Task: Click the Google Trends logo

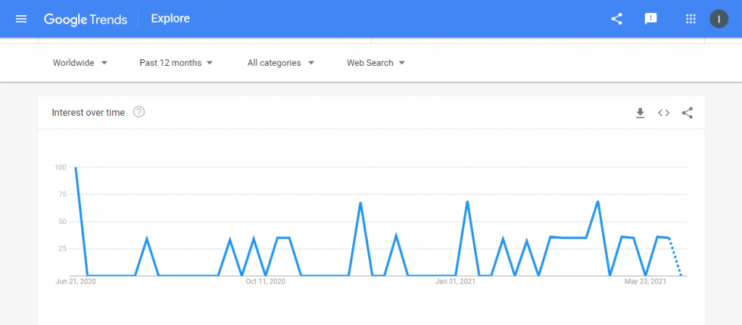Action: [86, 20]
